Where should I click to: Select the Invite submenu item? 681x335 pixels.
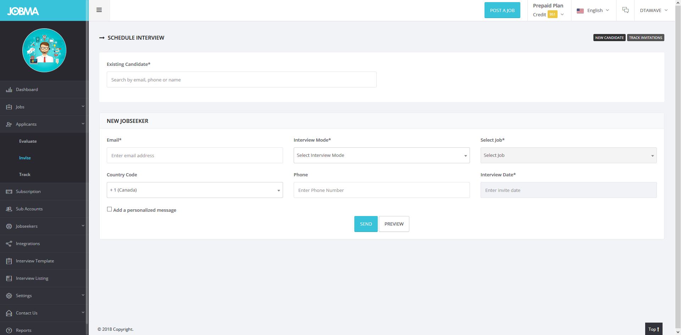click(25, 158)
